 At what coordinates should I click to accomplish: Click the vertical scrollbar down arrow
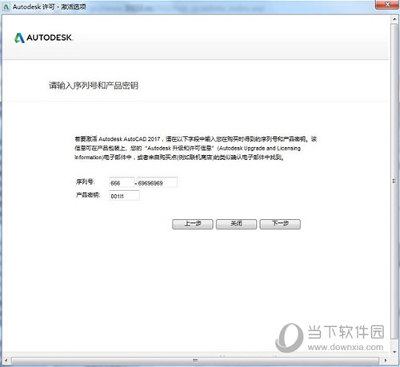(x=394, y=352)
